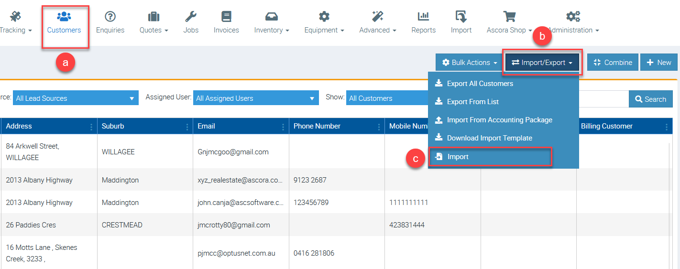
Task: Click the Import icon in top navigation
Action: [x=461, y=17]
